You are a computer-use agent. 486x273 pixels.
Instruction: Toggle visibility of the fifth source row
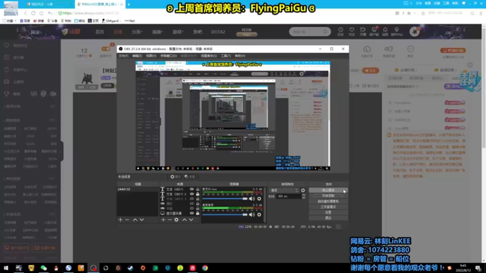192,208
